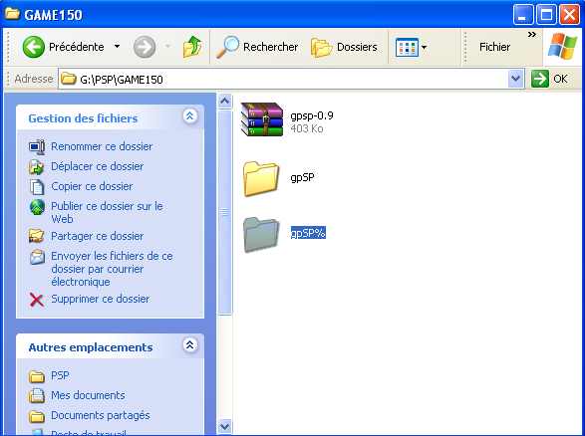The width and height of the screenshot is (585, 436).
Task: Open the Rechercher search tool
Action: pyautogui.click(x=257, y=47)
